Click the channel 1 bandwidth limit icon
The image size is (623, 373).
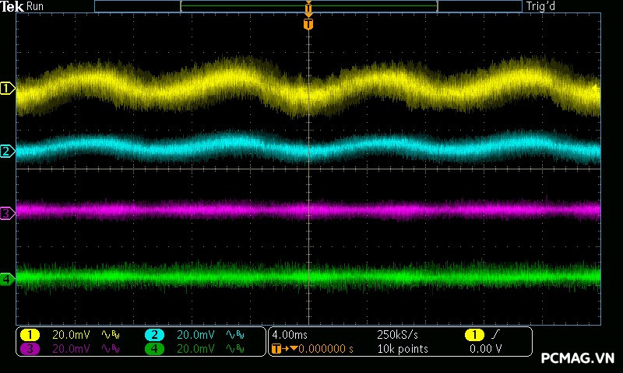click(111, 335)
